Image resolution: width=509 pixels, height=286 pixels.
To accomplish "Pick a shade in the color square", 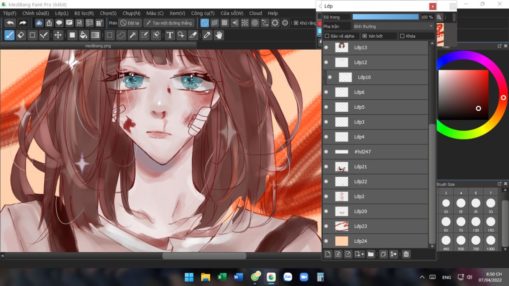I will (x=463, y=95).
